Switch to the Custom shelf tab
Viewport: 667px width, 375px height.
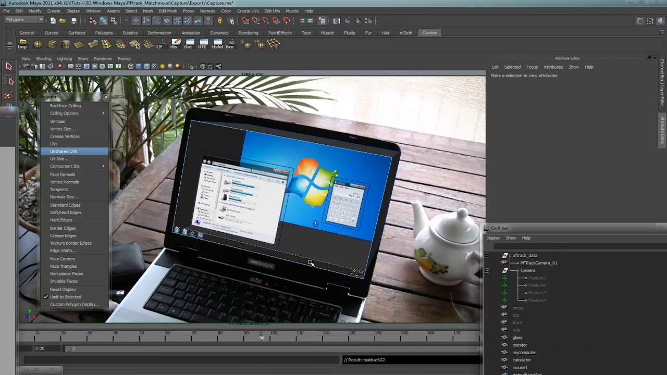[x=430, y=33]
